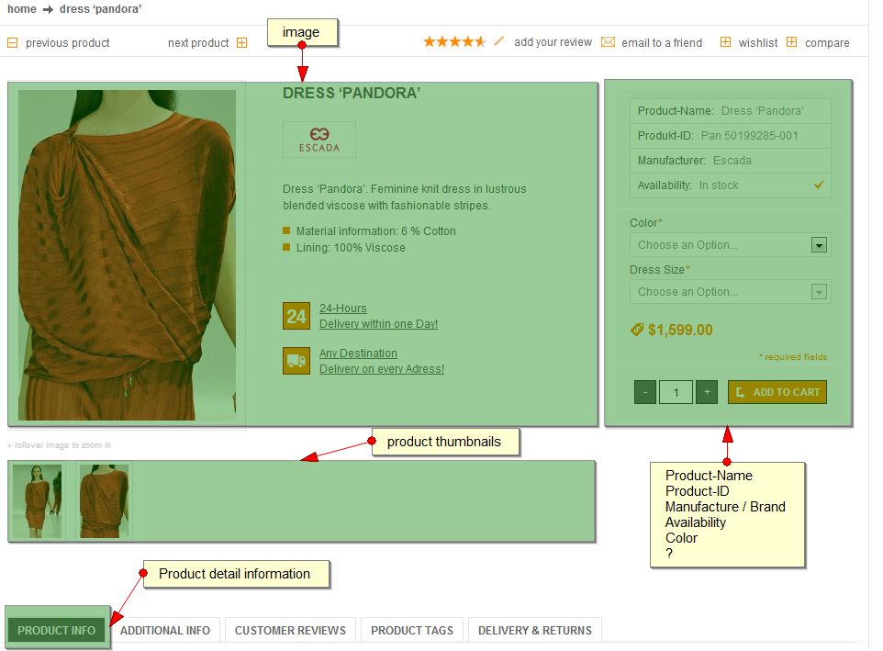The image size is (883, 651).
Task: Select the Additional Info tab
Action: tap(165, 630)
